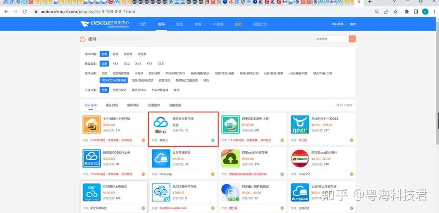Filter by version X3.2
Viewport: 439px width, 213px height.
(127, 64)
